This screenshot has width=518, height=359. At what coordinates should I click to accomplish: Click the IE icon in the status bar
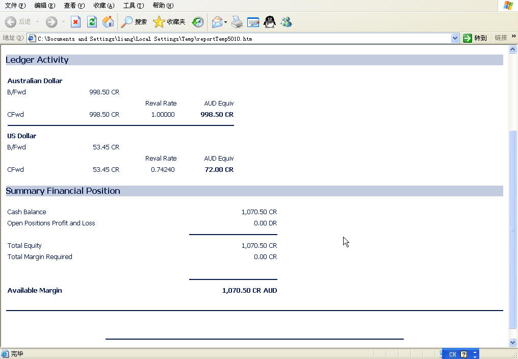[x=5, y=354]
